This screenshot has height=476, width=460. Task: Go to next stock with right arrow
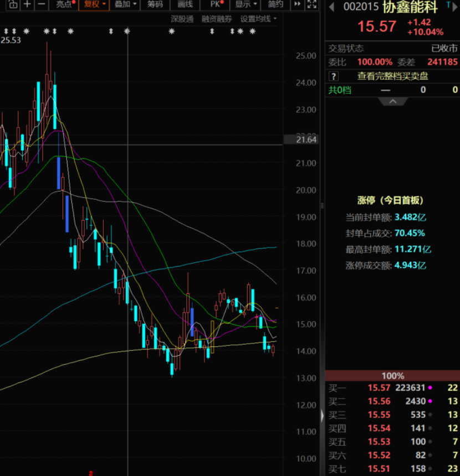pos(455,7)
